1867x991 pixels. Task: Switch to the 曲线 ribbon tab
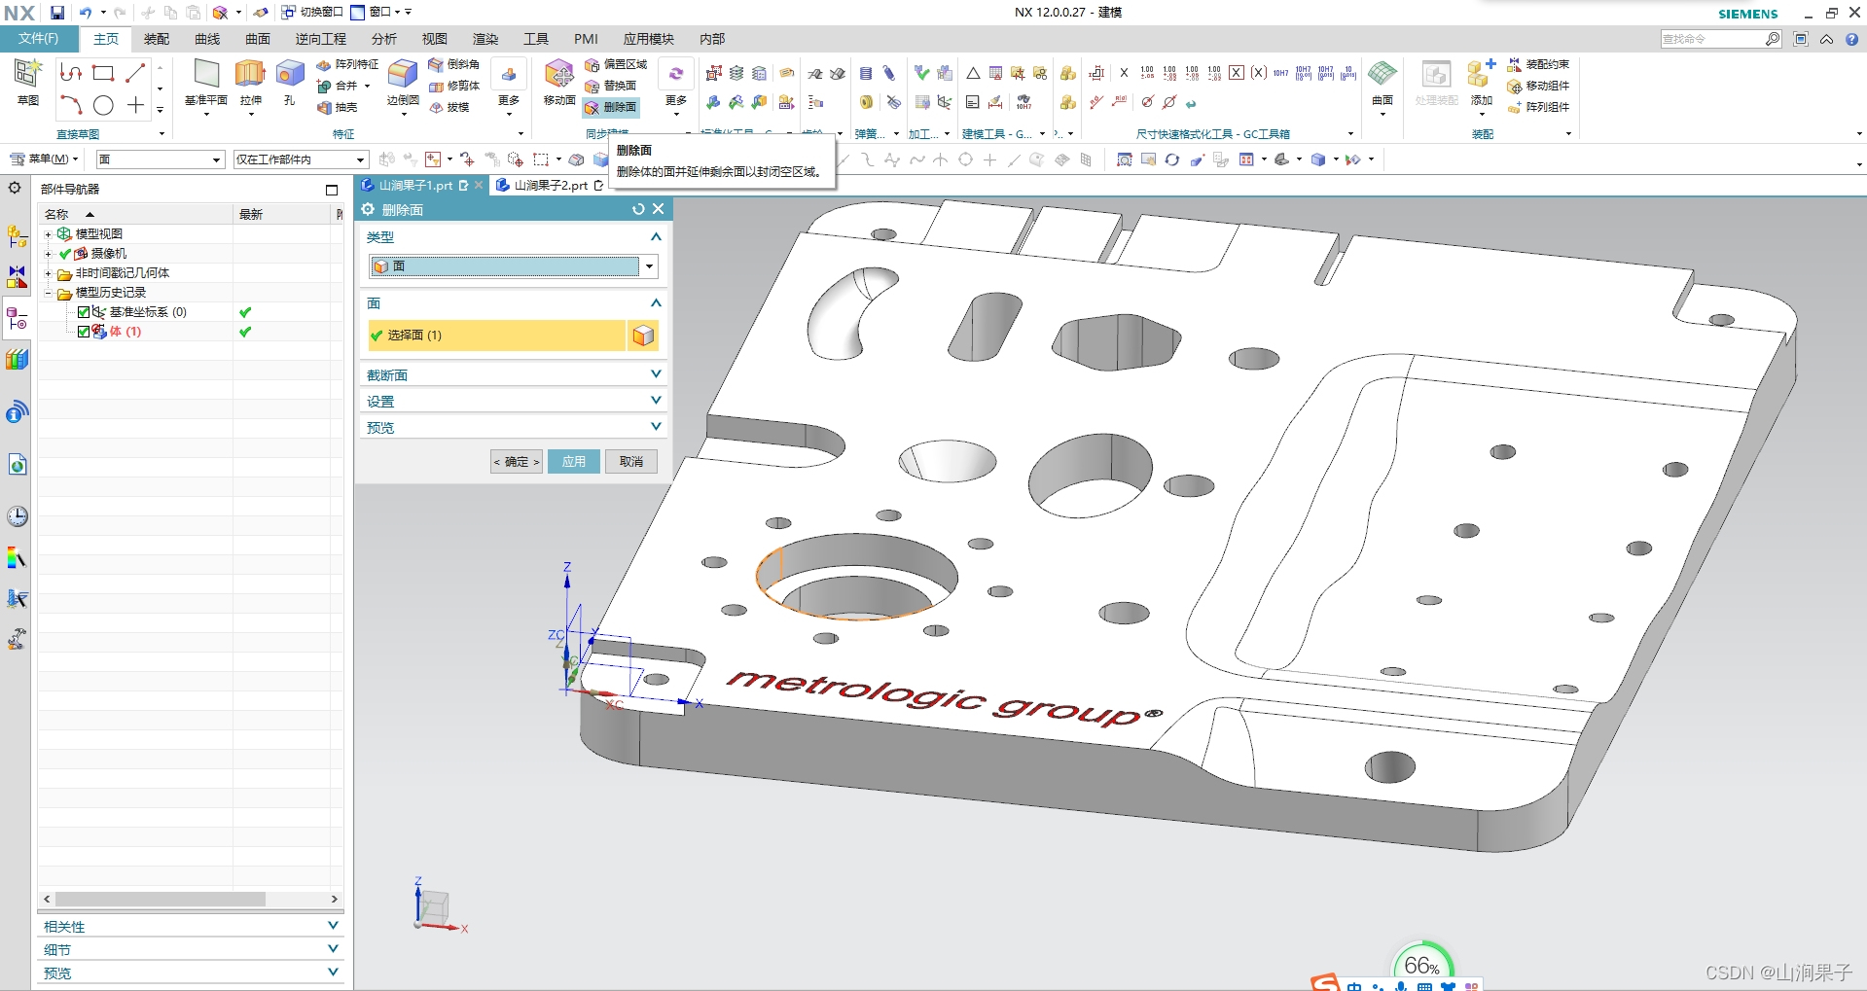(207, 39)
